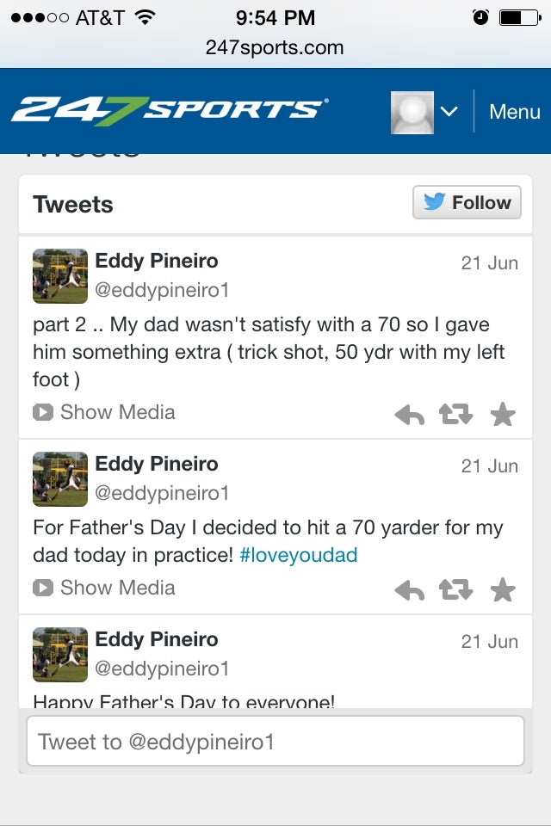Open the 247sports.com address bar
The image size is (551, 826).
point(275,47)
